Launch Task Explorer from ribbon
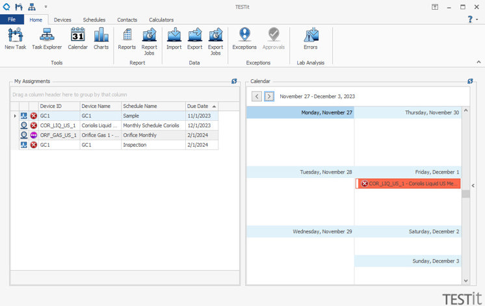The height and width of the screenshot is (306, 485). (47, 38)
